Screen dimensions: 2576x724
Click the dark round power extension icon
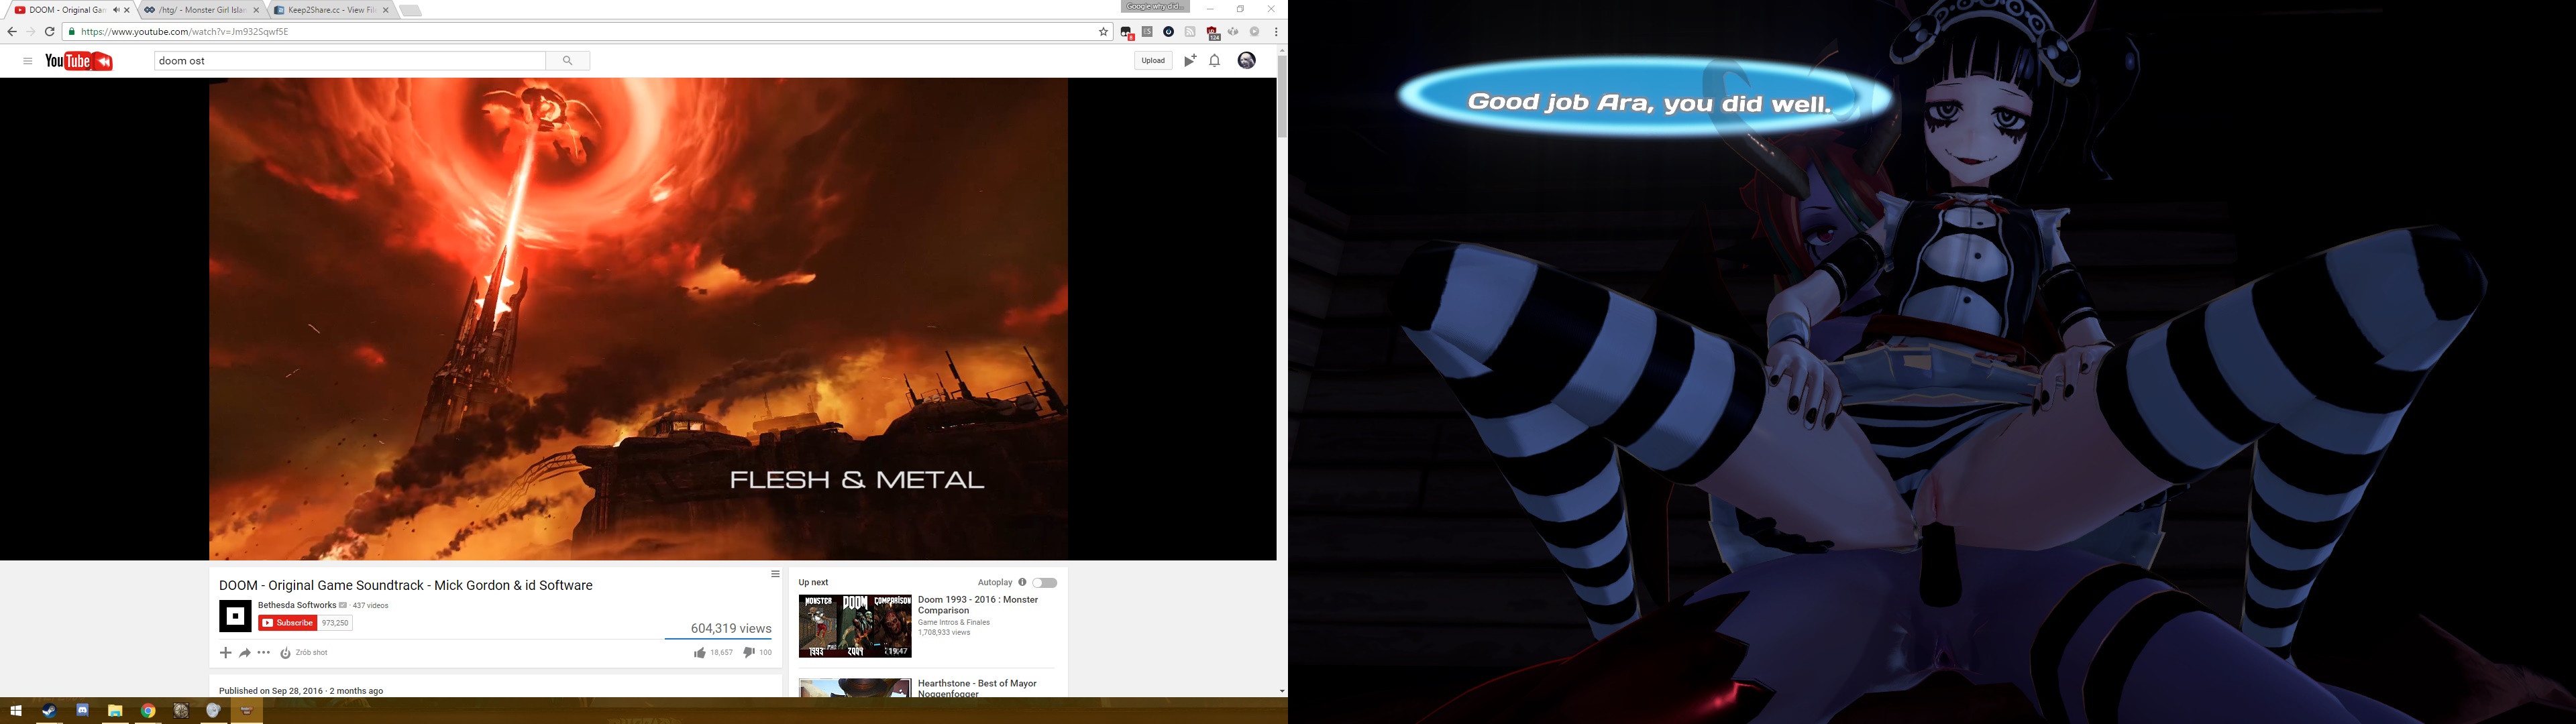click(1168, 32)
